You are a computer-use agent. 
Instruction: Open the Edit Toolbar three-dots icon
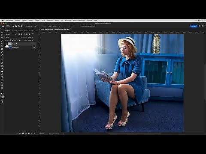coord(2,91)
